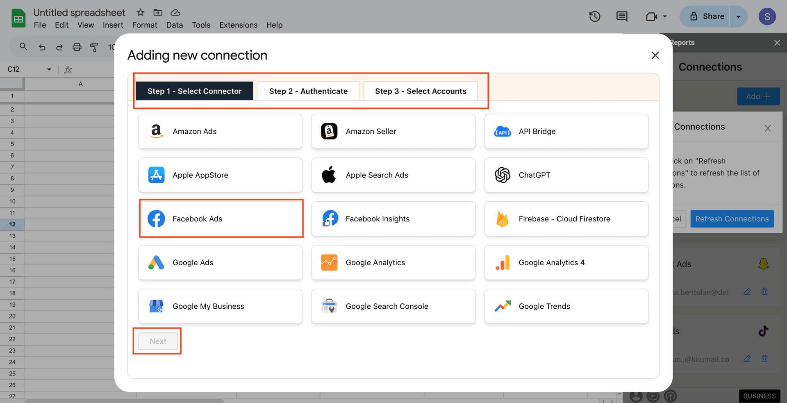Click the Undo toolbar icon
This screenshot has width=787, height=403.
(x=42, y=47)
